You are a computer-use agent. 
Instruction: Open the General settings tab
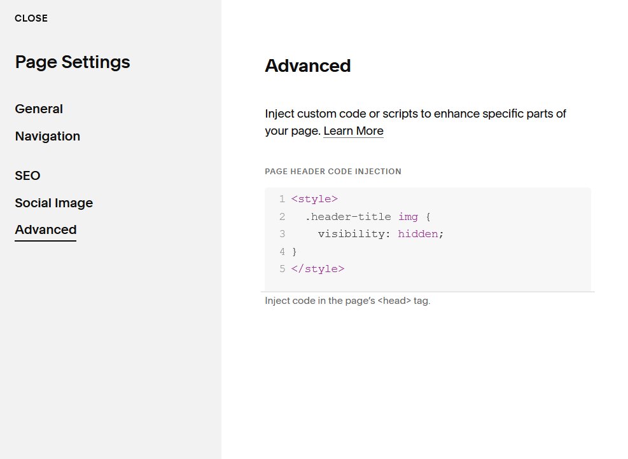pos(39,109)
